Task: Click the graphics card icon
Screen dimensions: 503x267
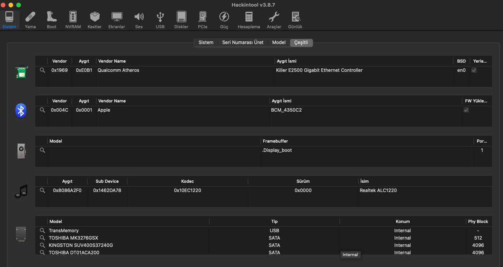Action: pos(22,151)
